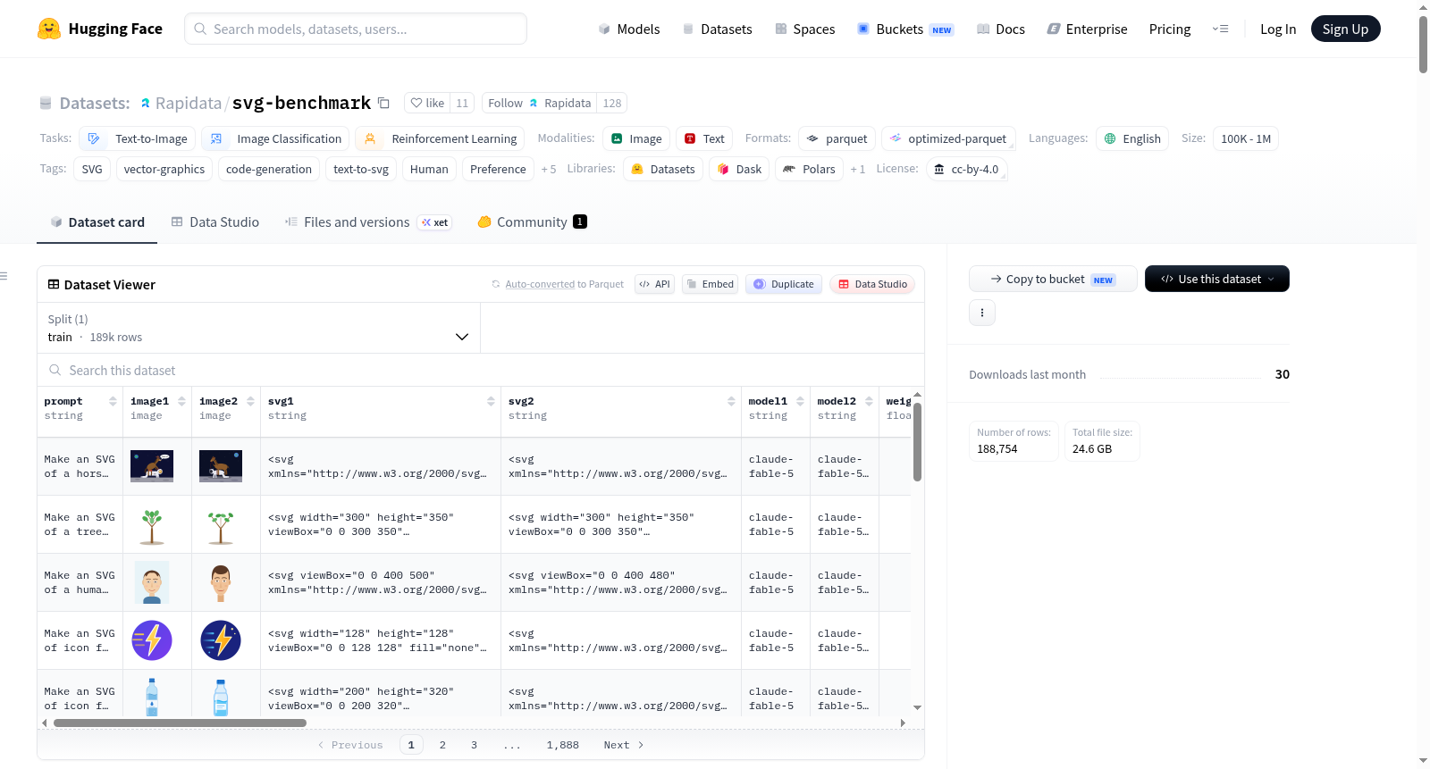Show the 5 additional tags
Viewport: 1430px width, 769px height.
[548, 169]
